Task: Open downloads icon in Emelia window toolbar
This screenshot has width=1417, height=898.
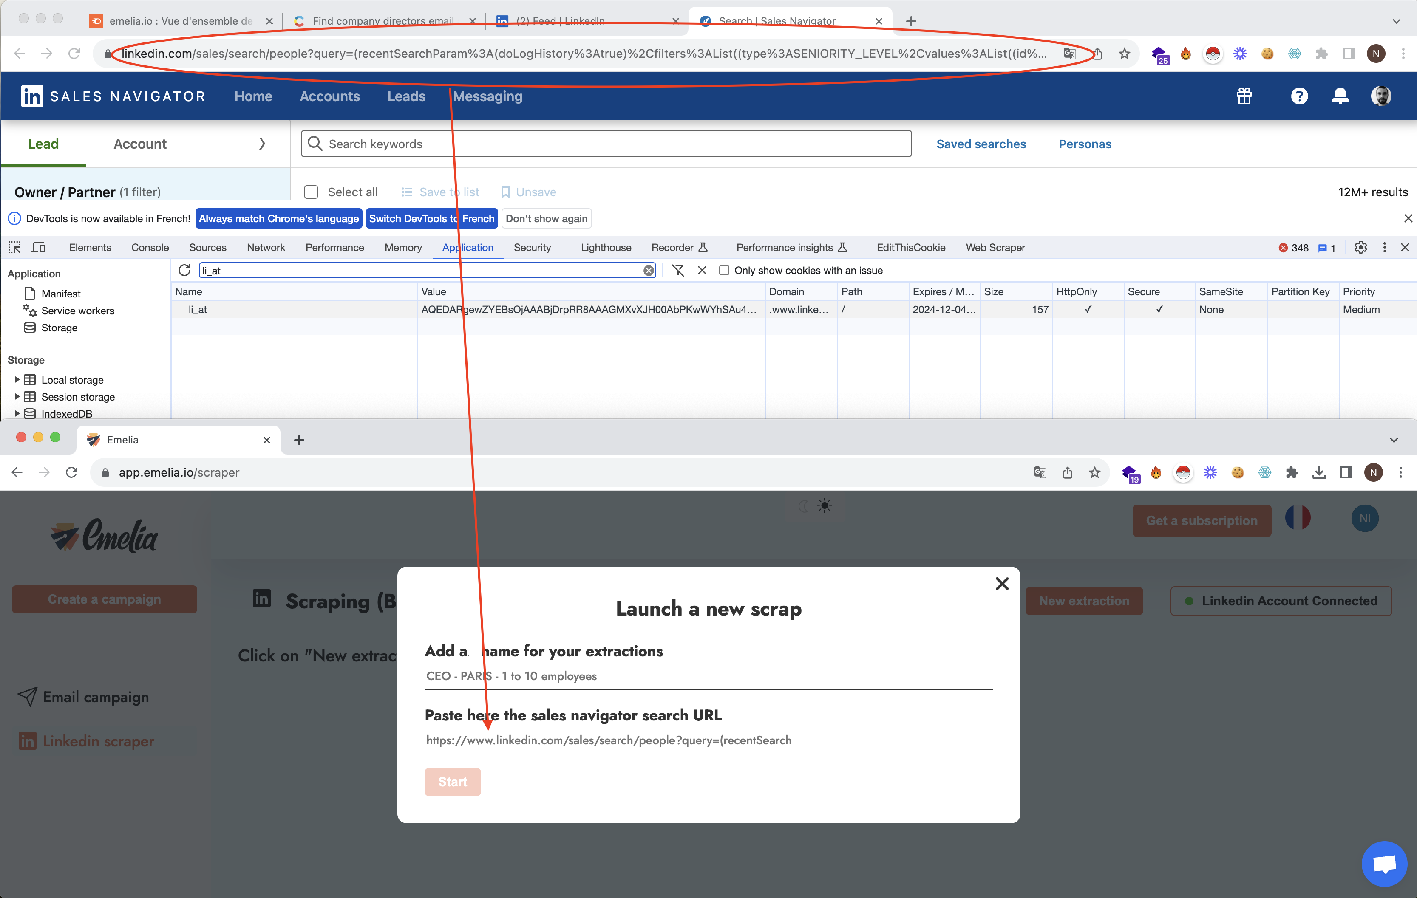Action: 1319,472
